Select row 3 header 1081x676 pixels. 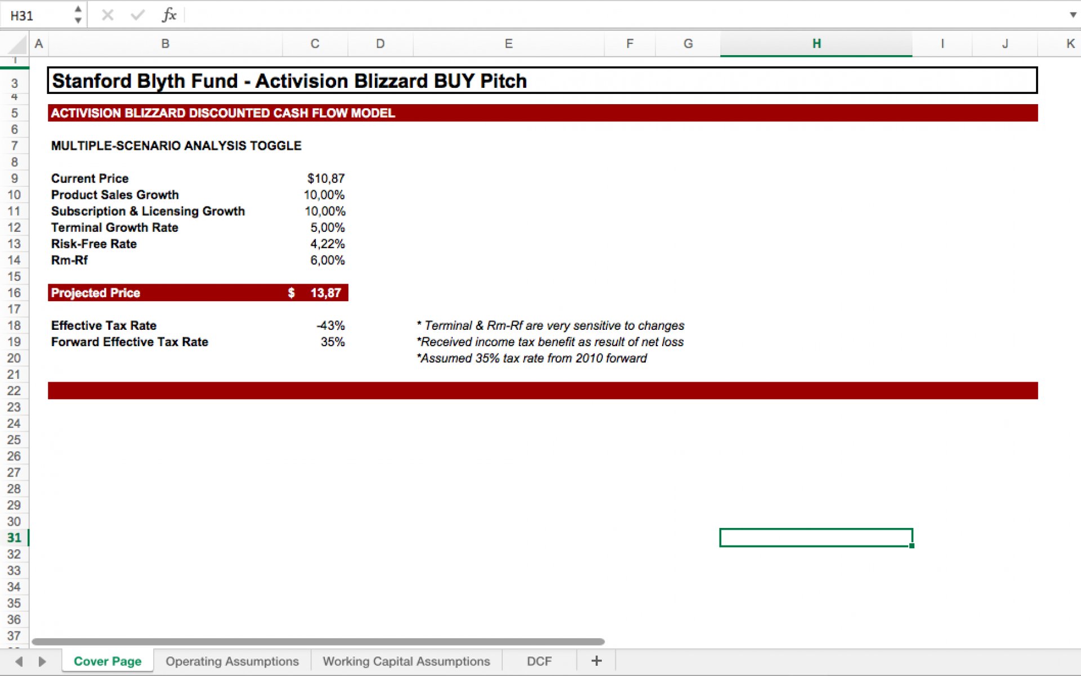pos(15,83)
